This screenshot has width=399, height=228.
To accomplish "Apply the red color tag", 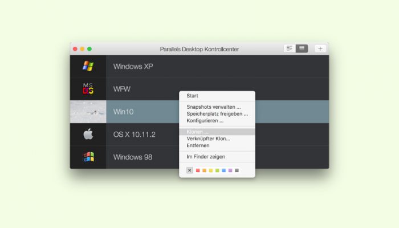I will 198,170.
